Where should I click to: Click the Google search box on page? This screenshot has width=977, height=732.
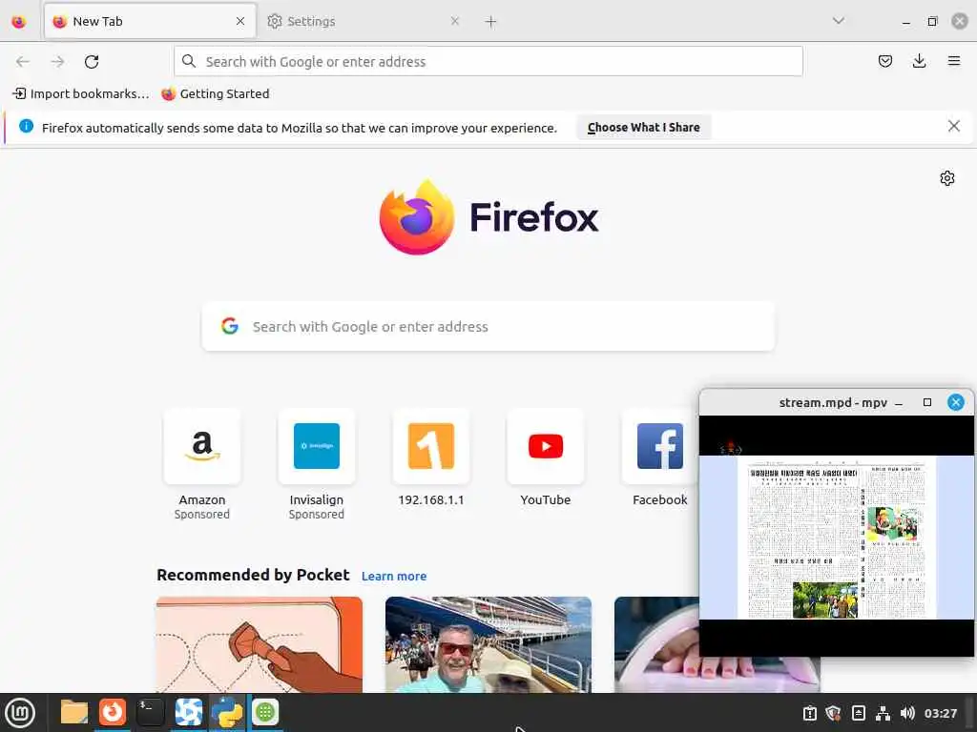tap(488, 327)
